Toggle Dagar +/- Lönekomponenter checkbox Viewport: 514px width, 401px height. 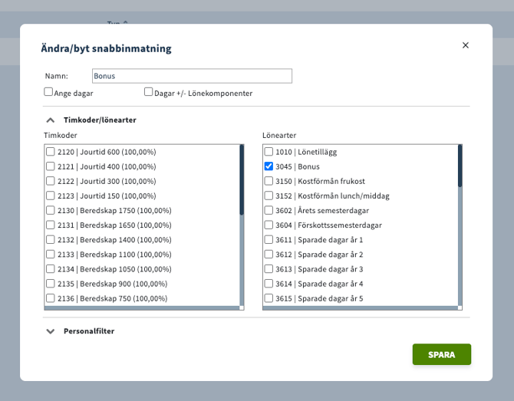[149, 92]
